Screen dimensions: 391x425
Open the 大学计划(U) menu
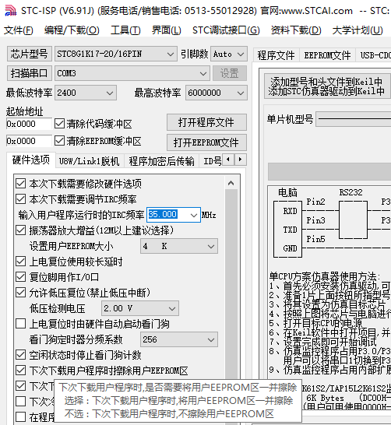[x=358, y=30]
